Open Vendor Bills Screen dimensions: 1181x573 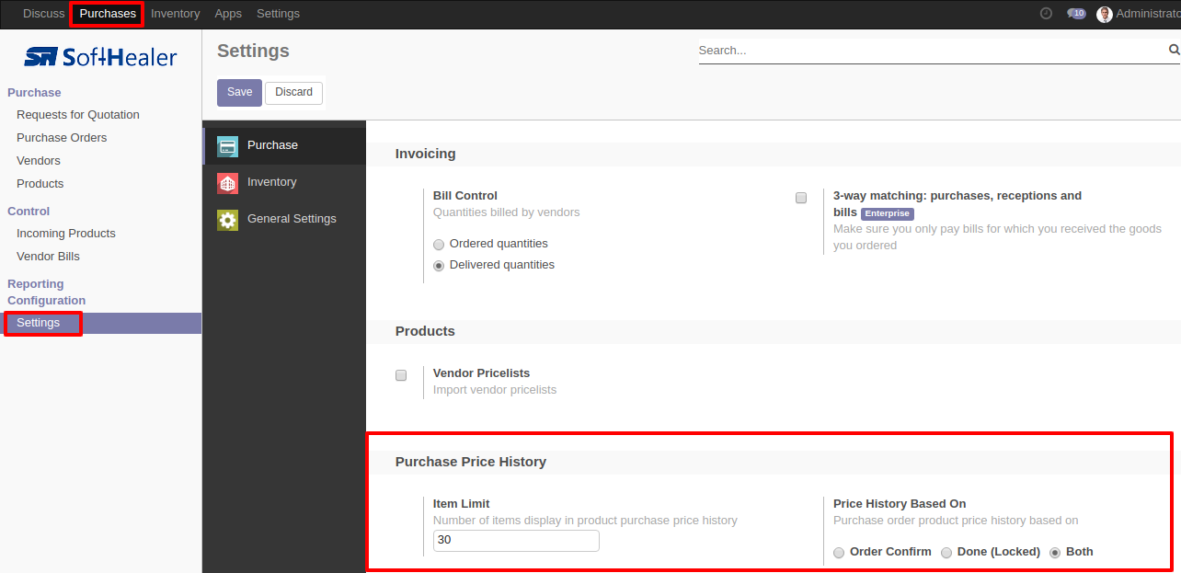coord(48,257)
